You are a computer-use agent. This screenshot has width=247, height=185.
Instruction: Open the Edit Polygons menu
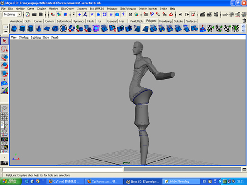coord(128,8)
